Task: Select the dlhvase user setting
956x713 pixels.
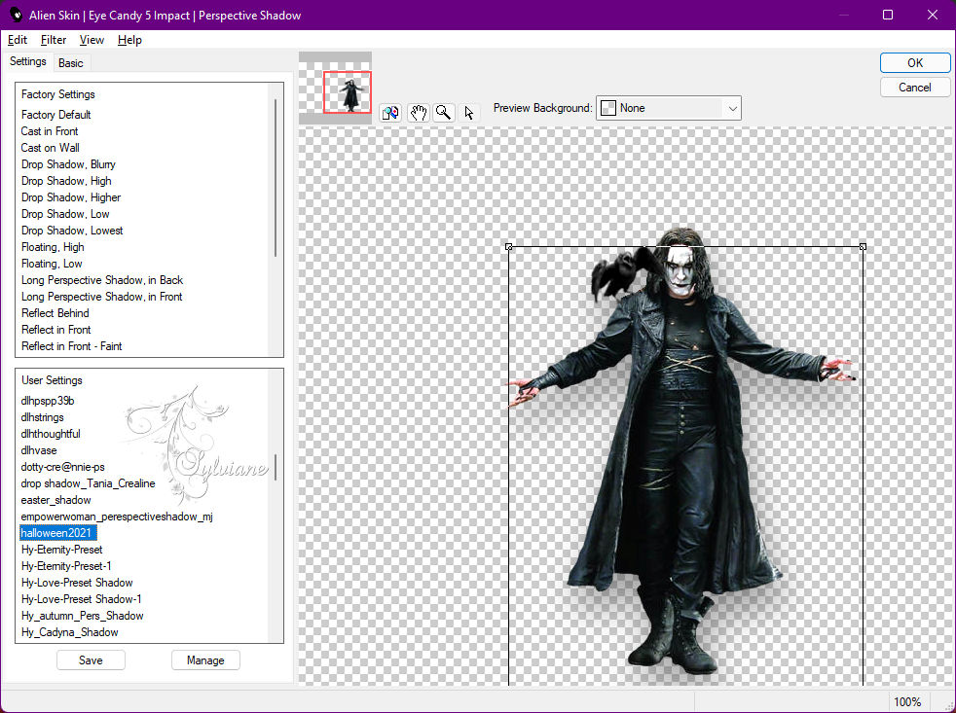Action: click(x=39, y=450)
